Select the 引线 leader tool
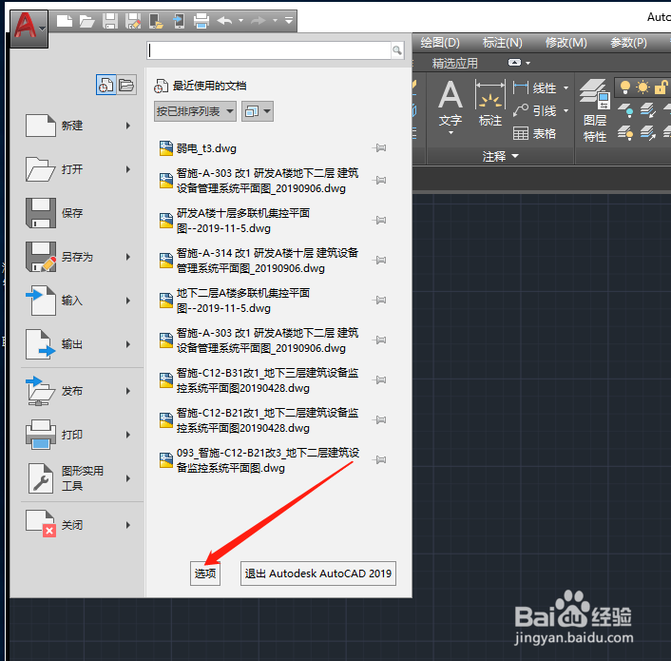The height and width of the screenshot is (661, 671). coord(535,111)
